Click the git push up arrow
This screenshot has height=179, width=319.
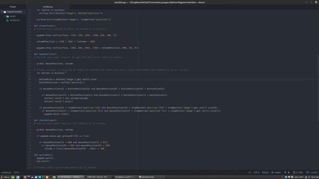tap(285, 173)
